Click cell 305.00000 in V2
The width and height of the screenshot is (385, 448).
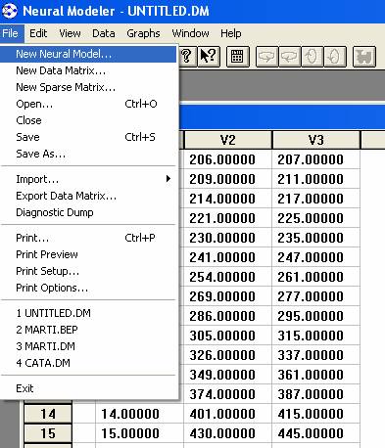(x=227, y=336)
